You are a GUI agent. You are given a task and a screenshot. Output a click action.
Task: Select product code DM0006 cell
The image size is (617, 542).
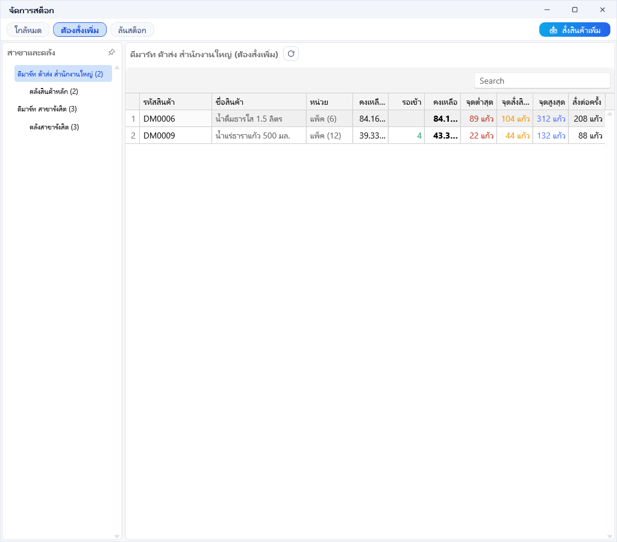click(175, 119)
